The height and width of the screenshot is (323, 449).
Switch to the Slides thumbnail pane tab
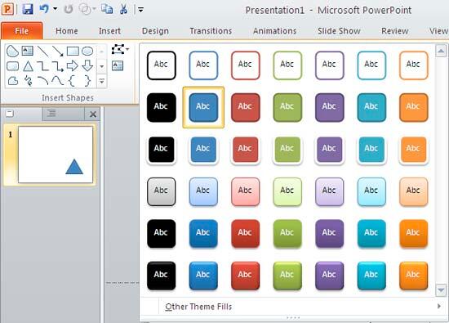click(x=10, y=114)
